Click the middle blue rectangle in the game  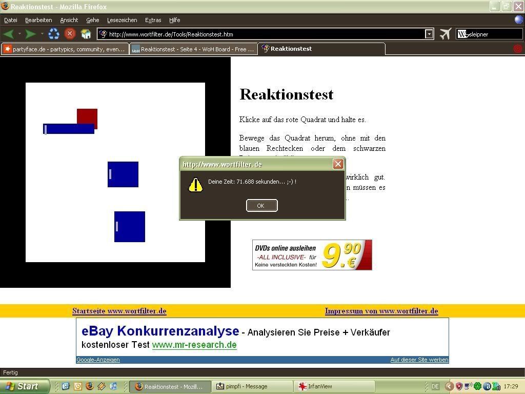(x=123, y=174)
